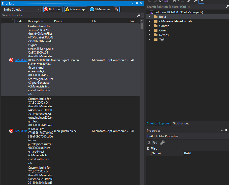Pin the Error List panel
The width and height of the screenshot is (229, 185).
click(x=137, y=3)
